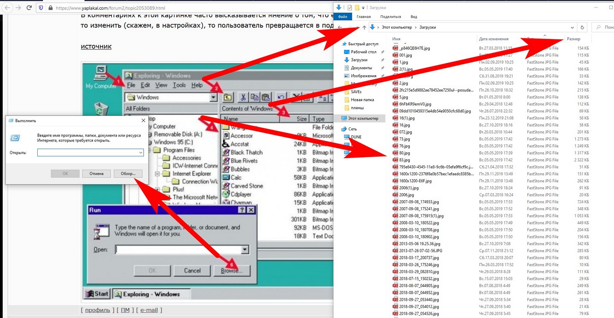
Task: Open the профиль link below the post
Action: pyautogui.click(x=97, y=310)
